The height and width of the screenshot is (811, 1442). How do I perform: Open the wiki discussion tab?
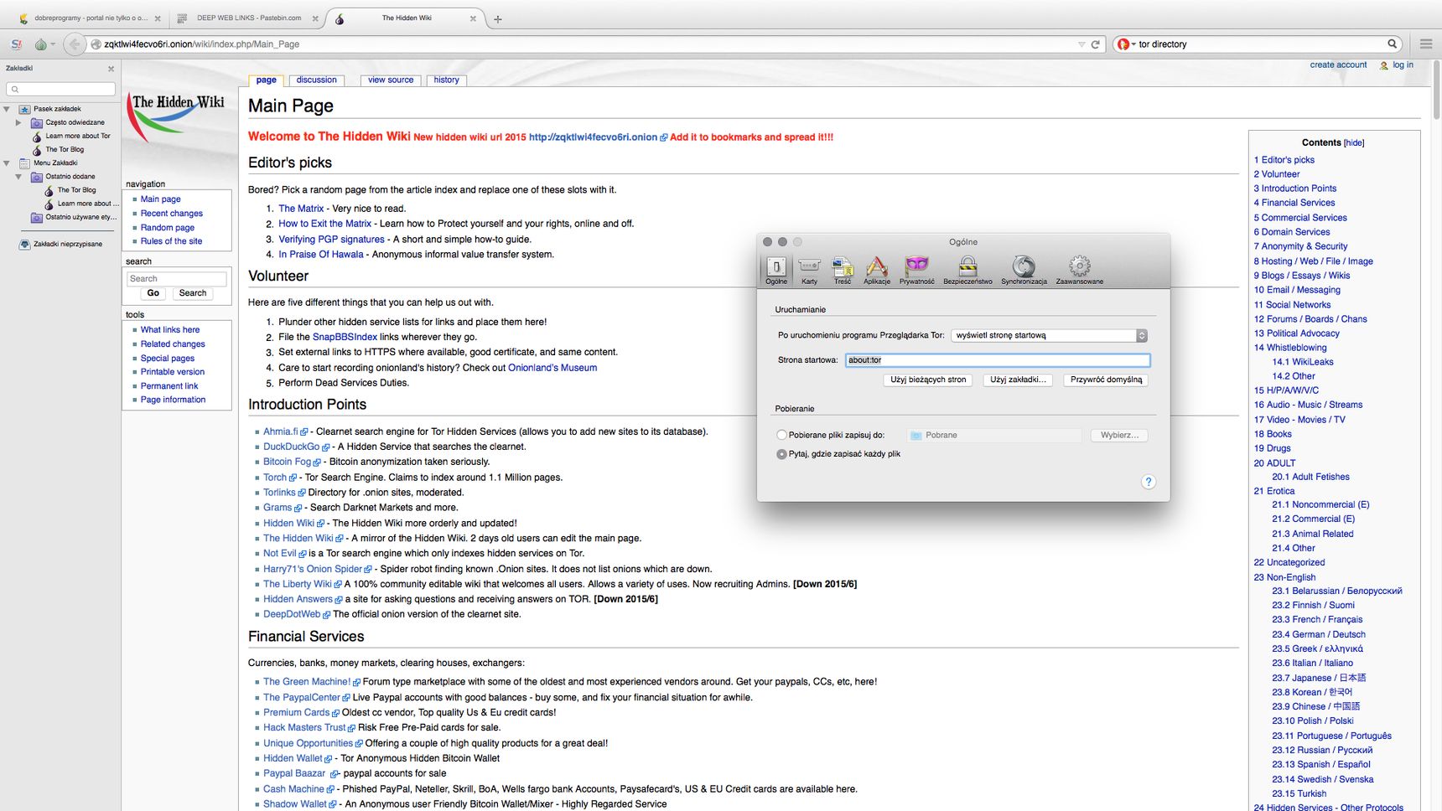[316, 80]
